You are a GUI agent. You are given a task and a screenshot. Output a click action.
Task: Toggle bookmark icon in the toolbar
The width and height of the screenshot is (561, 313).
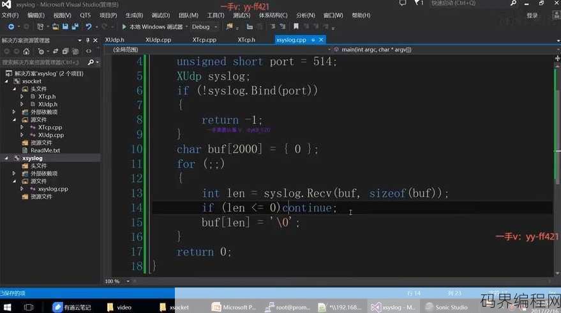296,26
